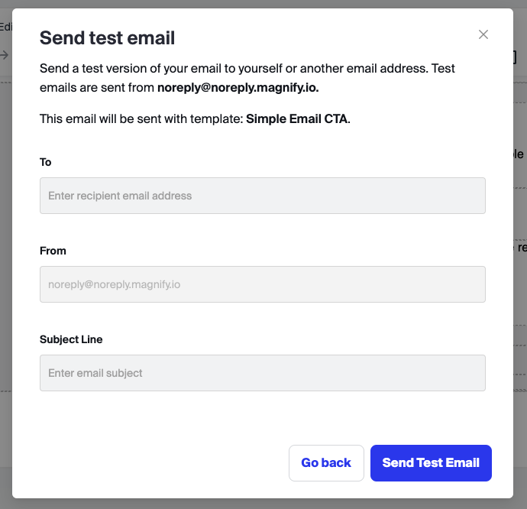527x509 pixels.
Task: Click the "From" field label
Action: 53,251
